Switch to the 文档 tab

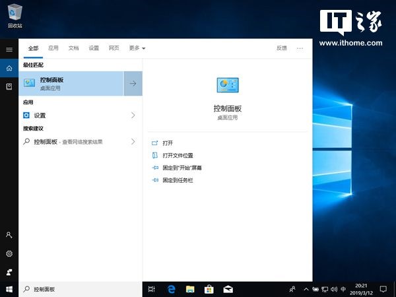click(73, 48)
